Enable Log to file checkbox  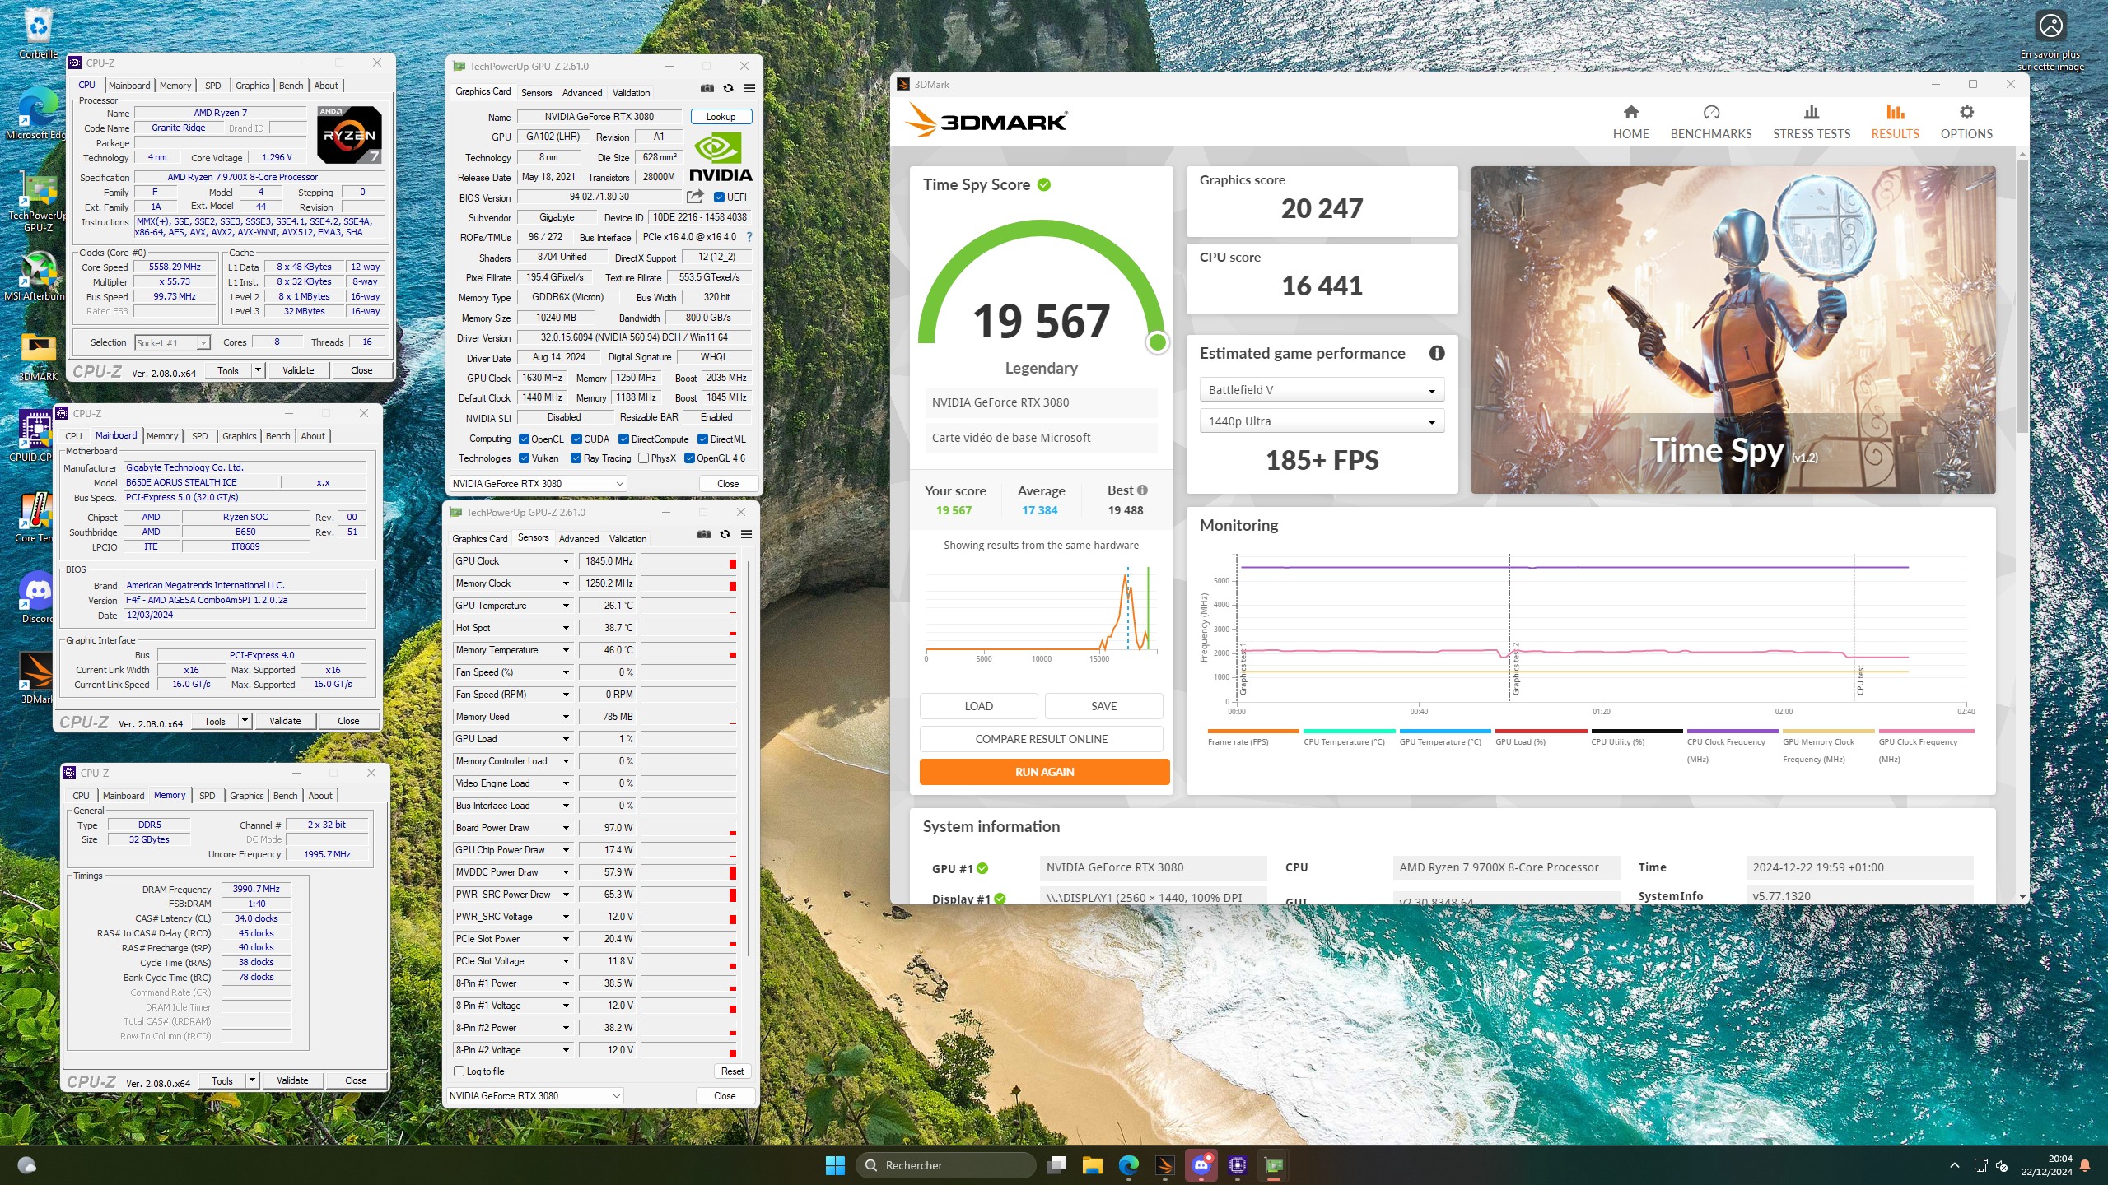[459, 1071]
